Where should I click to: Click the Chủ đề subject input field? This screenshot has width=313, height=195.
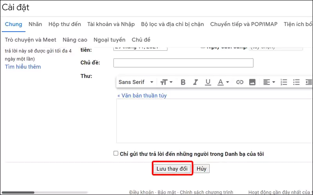pyautogui.click(x=183, y=63)
